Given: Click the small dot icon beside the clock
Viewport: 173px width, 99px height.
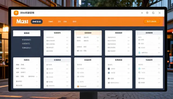Looking at the screenshot, I should coord(142,13).
